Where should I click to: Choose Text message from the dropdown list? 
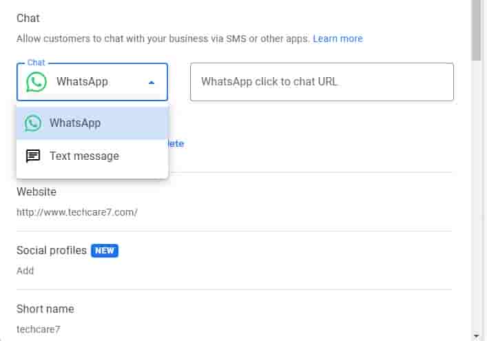pos(84,156)
